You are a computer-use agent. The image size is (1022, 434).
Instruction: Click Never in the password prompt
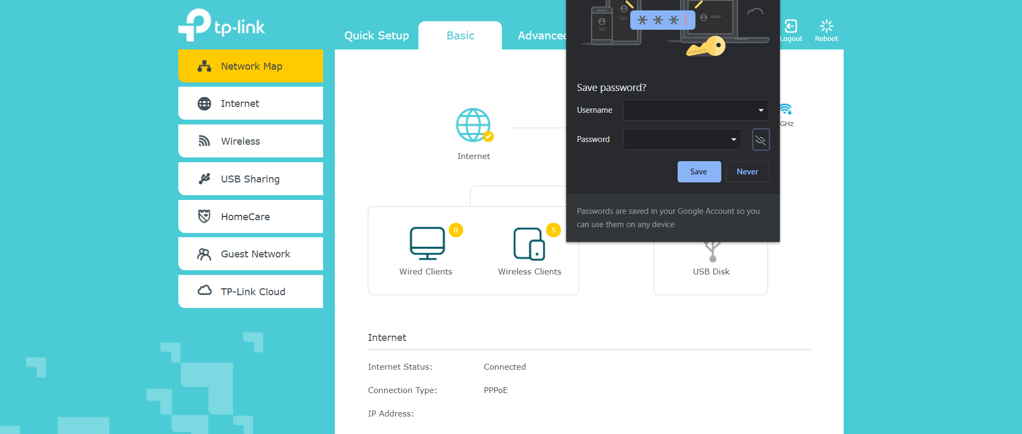pos(747,172)
